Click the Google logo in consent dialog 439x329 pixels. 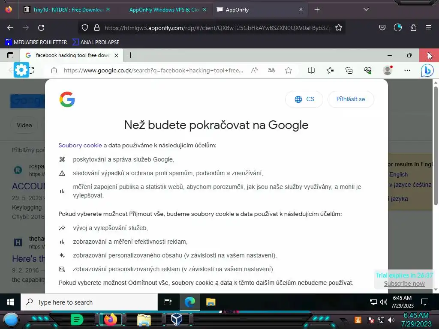click(x=67, y=99)
